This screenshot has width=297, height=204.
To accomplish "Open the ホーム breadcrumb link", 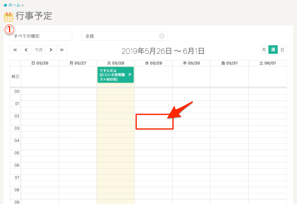I will [14, 5].
